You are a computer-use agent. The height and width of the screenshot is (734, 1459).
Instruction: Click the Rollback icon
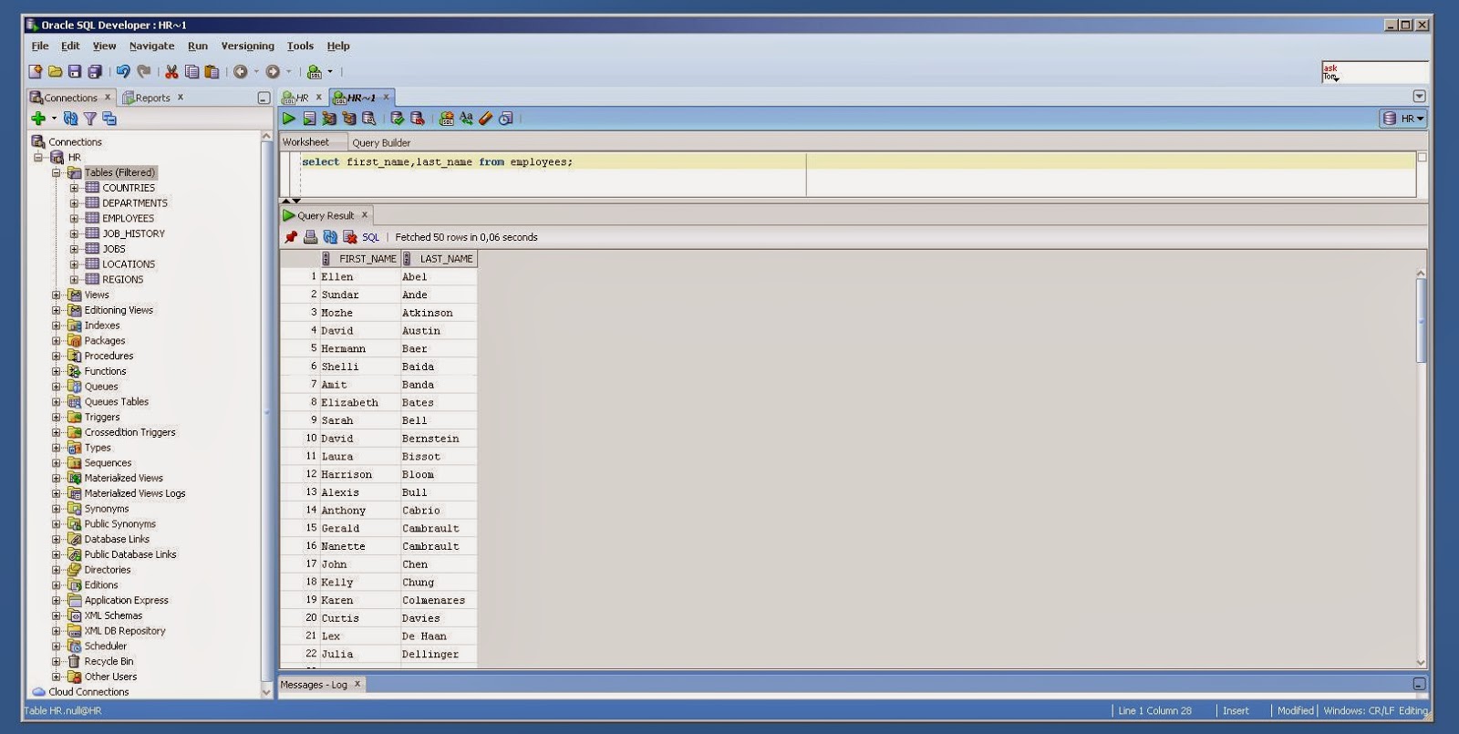[x=418, y=119]
